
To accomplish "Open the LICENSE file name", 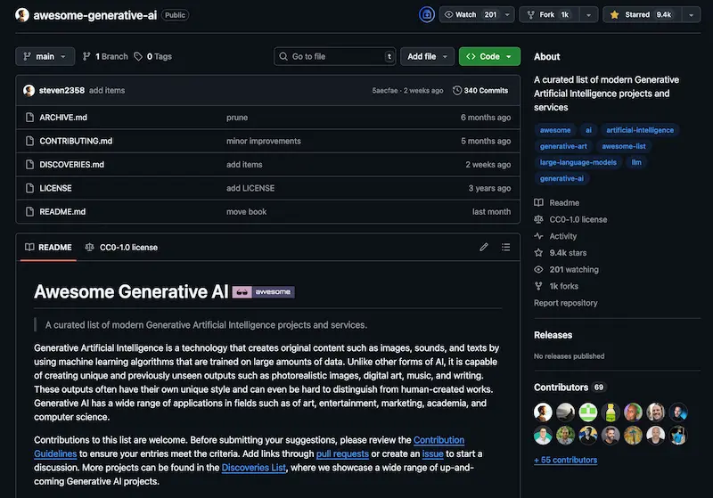I will click(55, 188).
